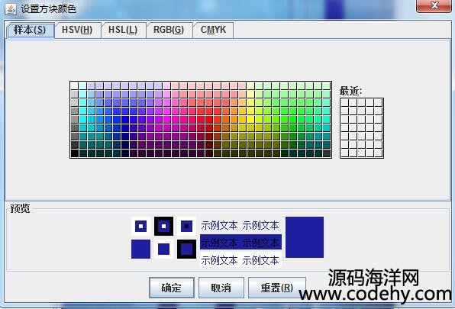
Task: Pick the magenta swatch in the palette
Action: coord(167,120)
